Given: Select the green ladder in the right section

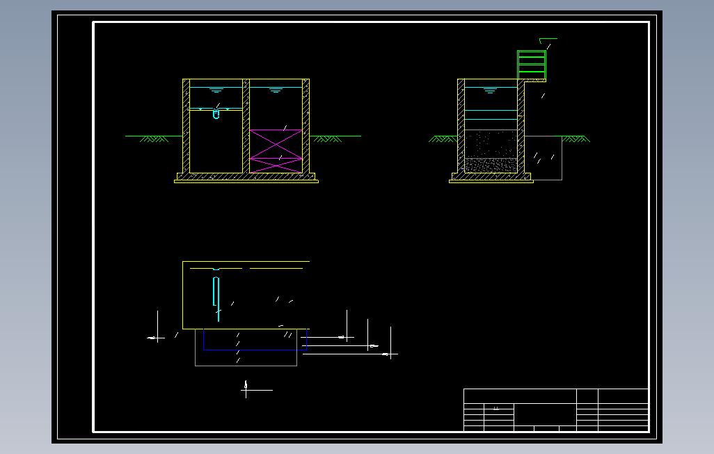Looking at the screenshot, I should tap(532, 65).
